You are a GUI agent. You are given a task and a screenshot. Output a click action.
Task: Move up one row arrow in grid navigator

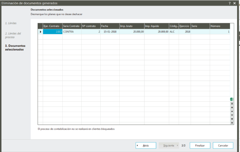coord(232,111)
